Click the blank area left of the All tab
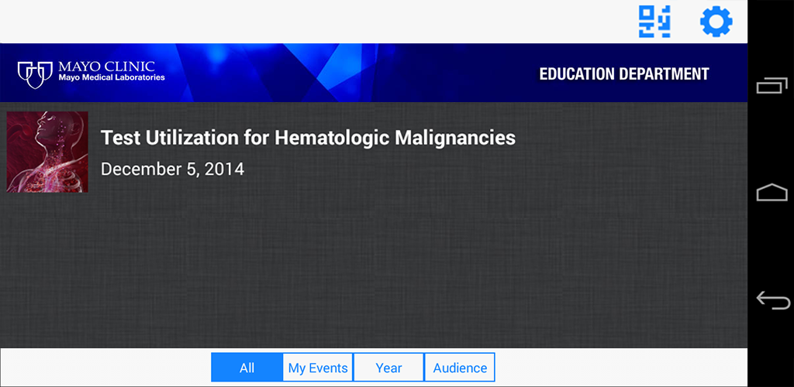Screen dimensions: 794x387 pos(105,368)
